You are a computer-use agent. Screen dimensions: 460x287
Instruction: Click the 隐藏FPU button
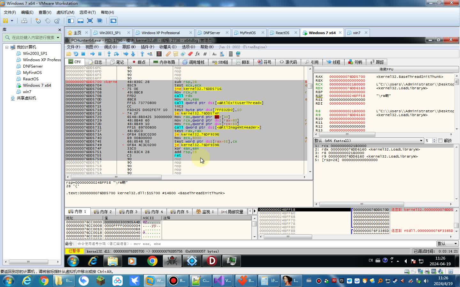tap(386, 69)
